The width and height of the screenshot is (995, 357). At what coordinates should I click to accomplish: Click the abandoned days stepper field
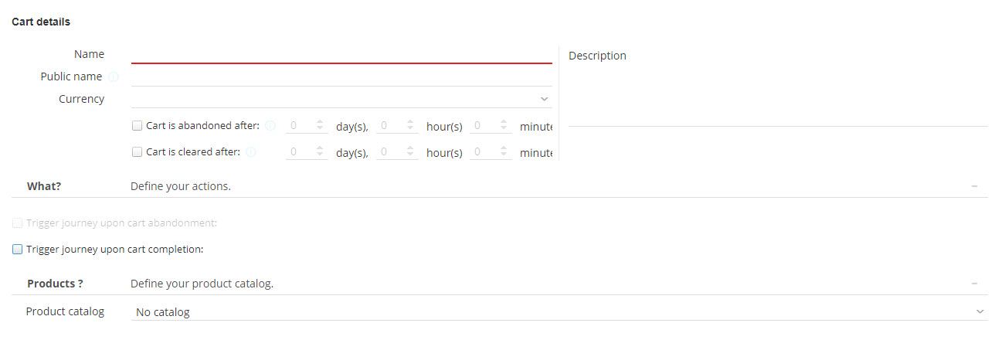[x=300, y=126]
